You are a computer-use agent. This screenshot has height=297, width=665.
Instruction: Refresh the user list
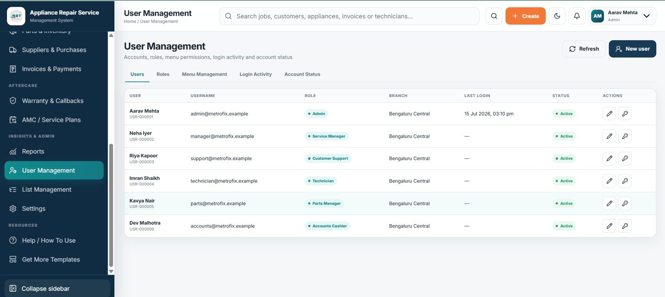pos(584,49)
